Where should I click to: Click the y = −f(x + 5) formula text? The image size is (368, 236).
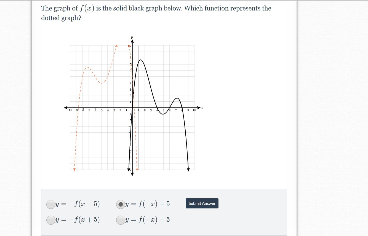coord(78,220)
